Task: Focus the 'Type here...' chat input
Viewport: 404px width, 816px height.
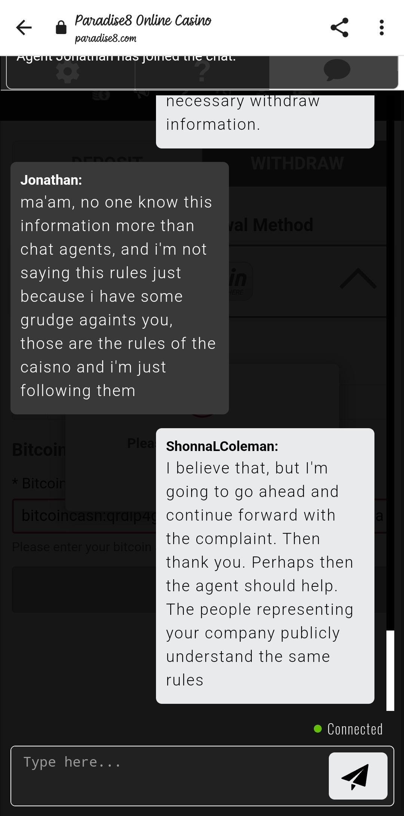Action: 168,775
